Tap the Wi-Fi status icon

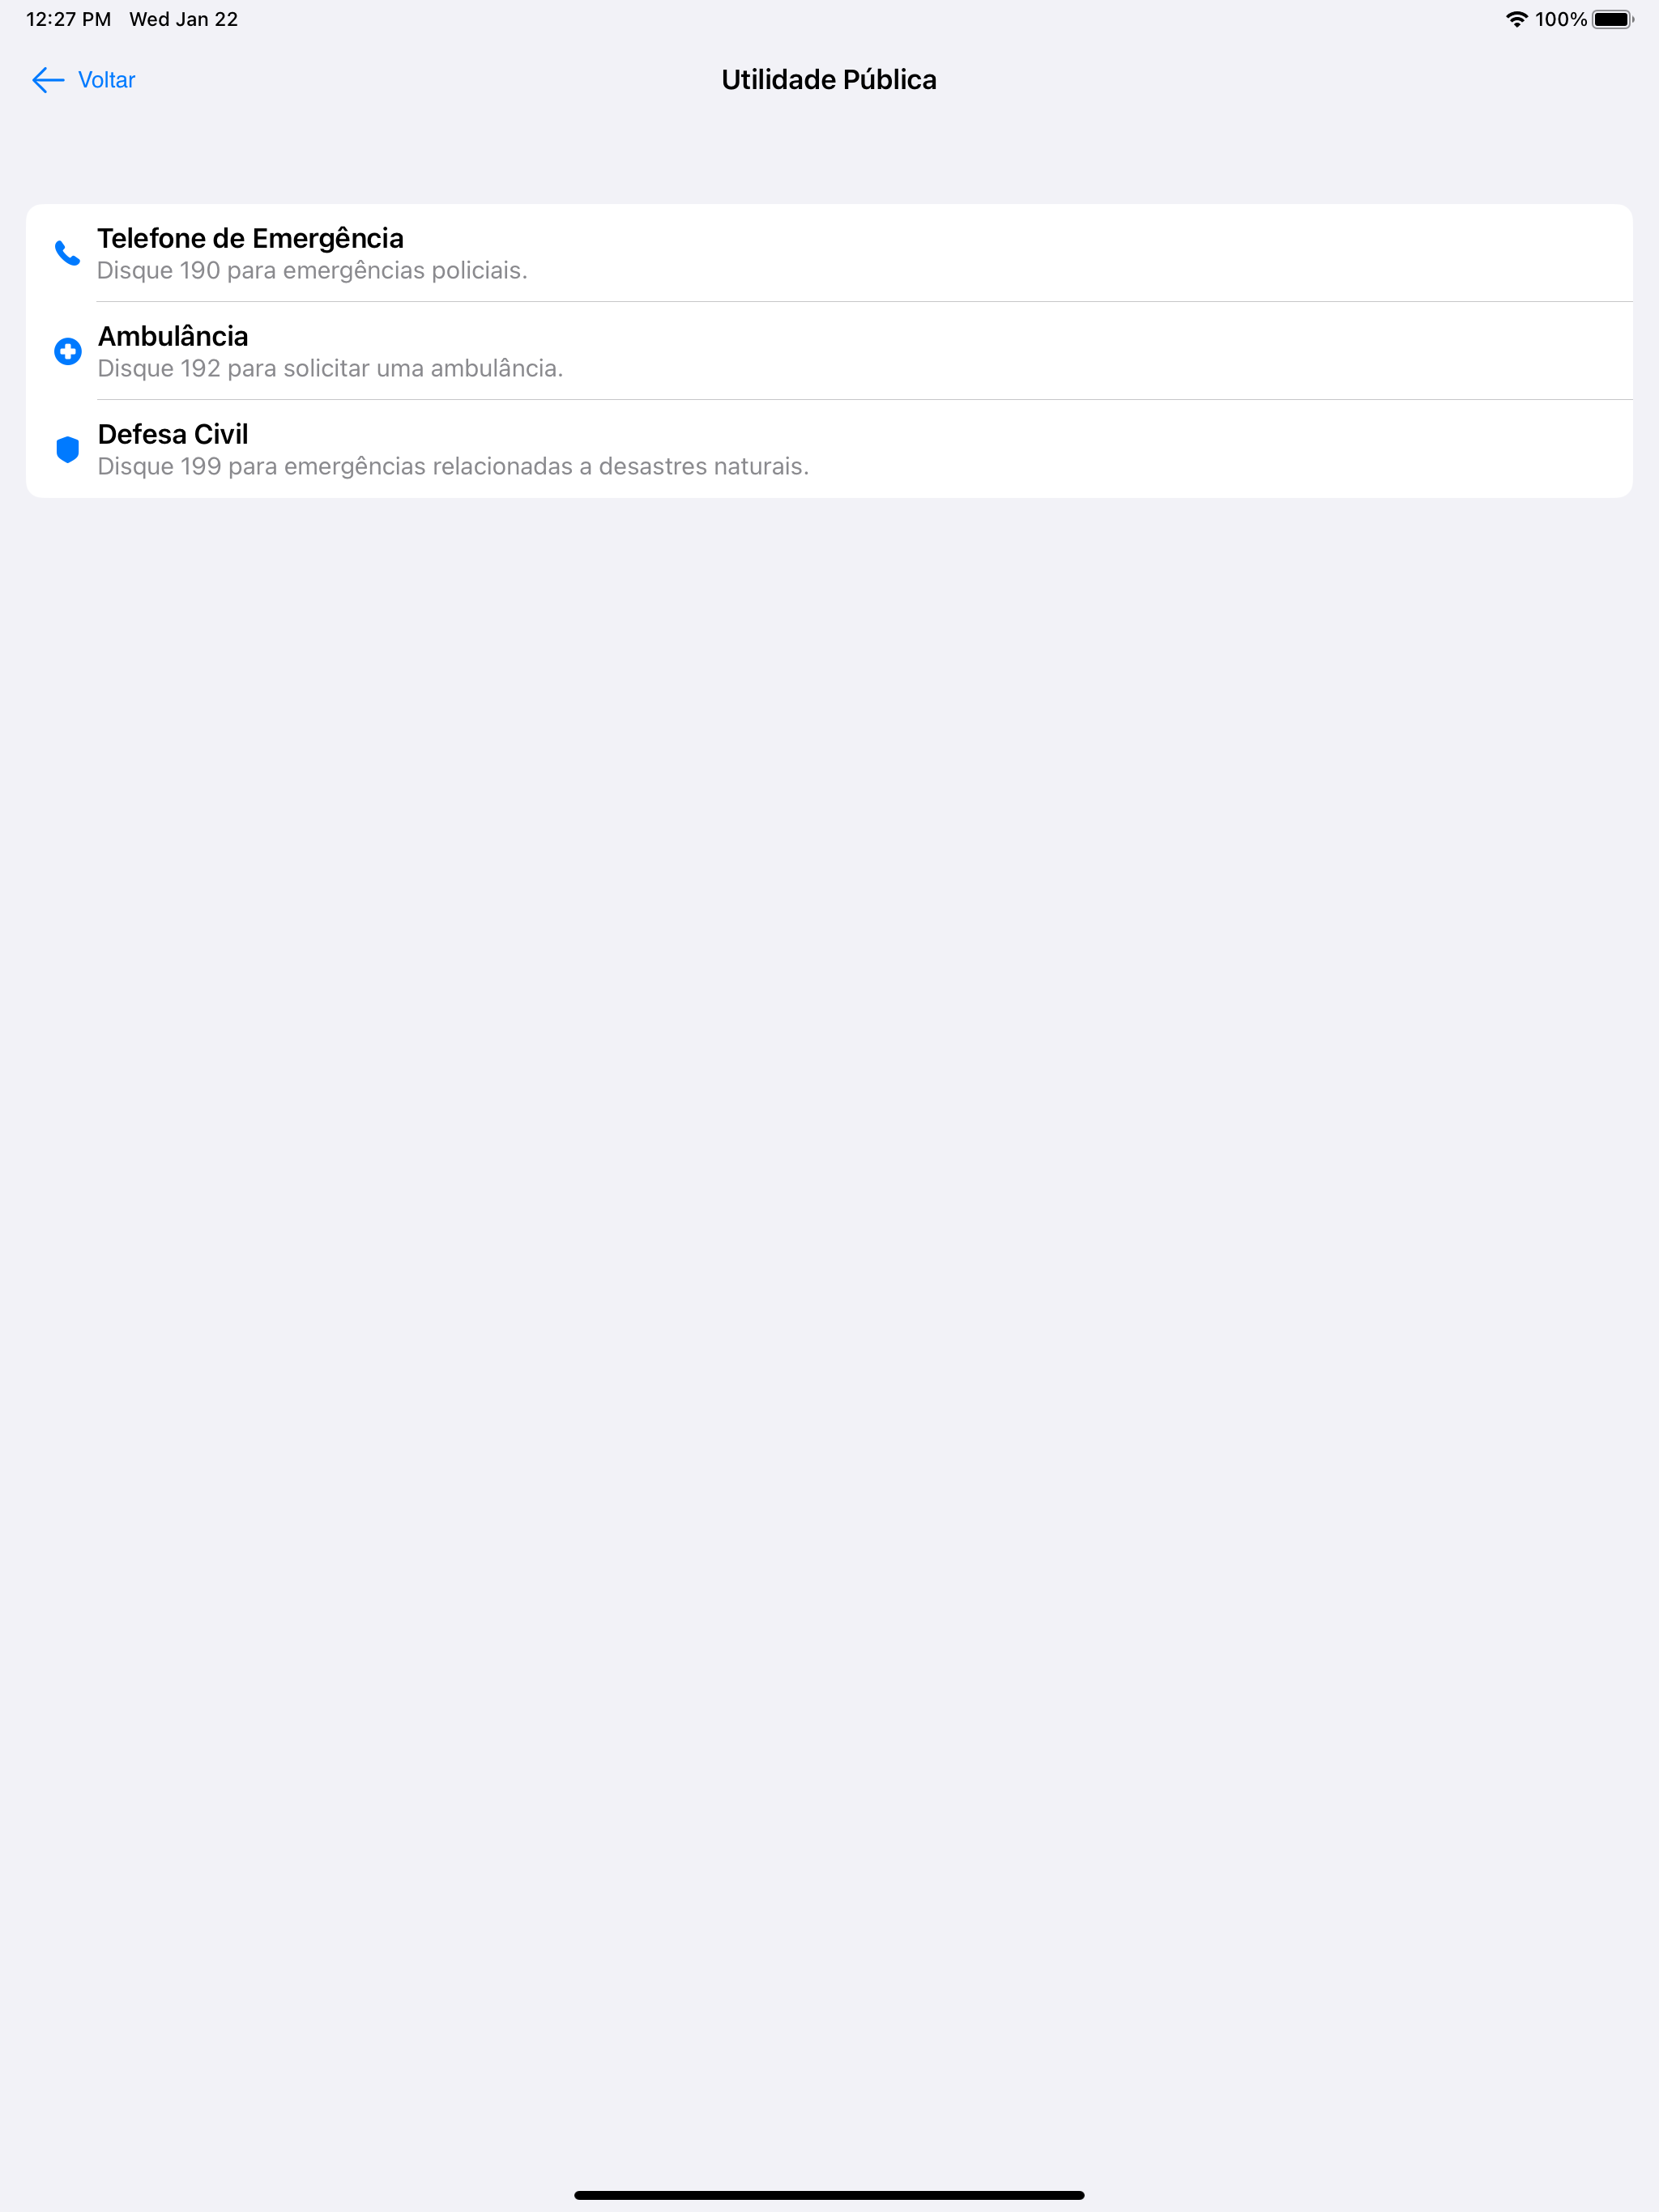(1516, 19)
